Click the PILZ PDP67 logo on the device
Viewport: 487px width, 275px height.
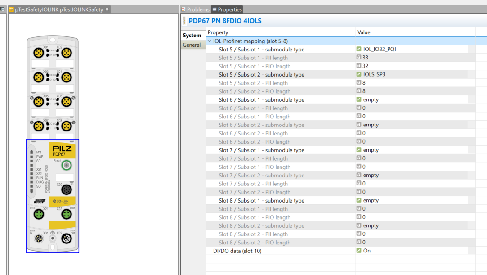click(x=62, y=150)
